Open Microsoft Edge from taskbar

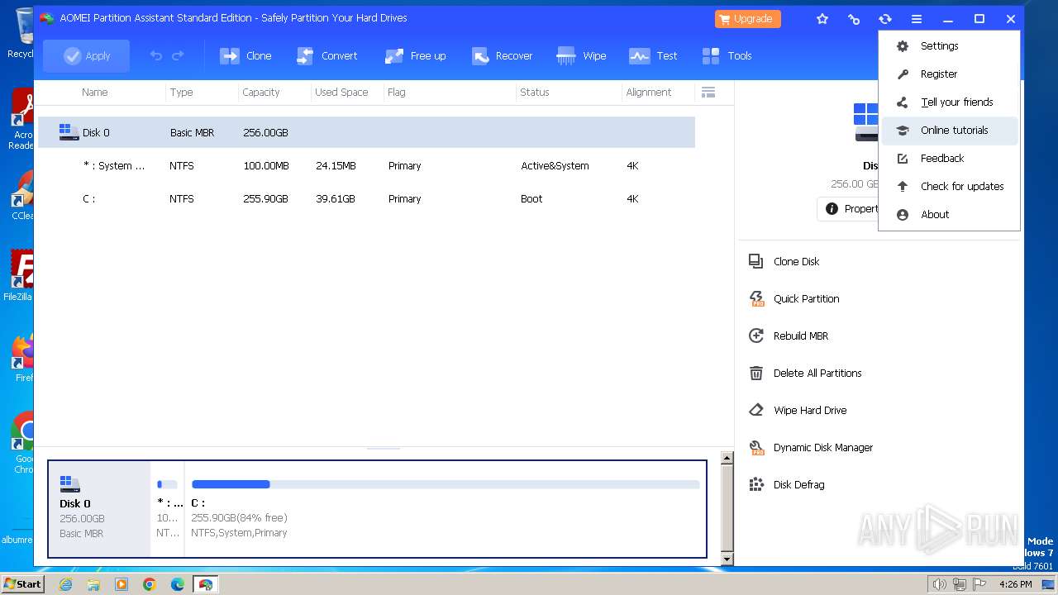click(178, 584)
